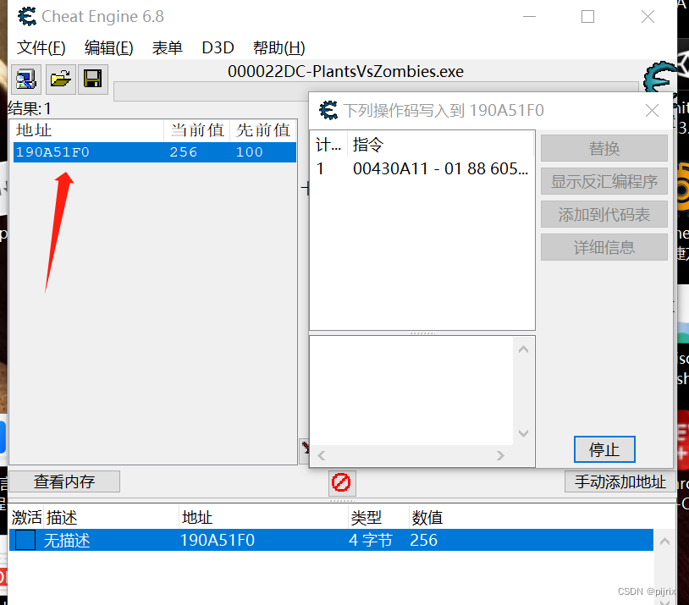The height and width of the screenshot is (605, 689).
Task: Click the 添加到代码表 button
Action: [604, 214]
